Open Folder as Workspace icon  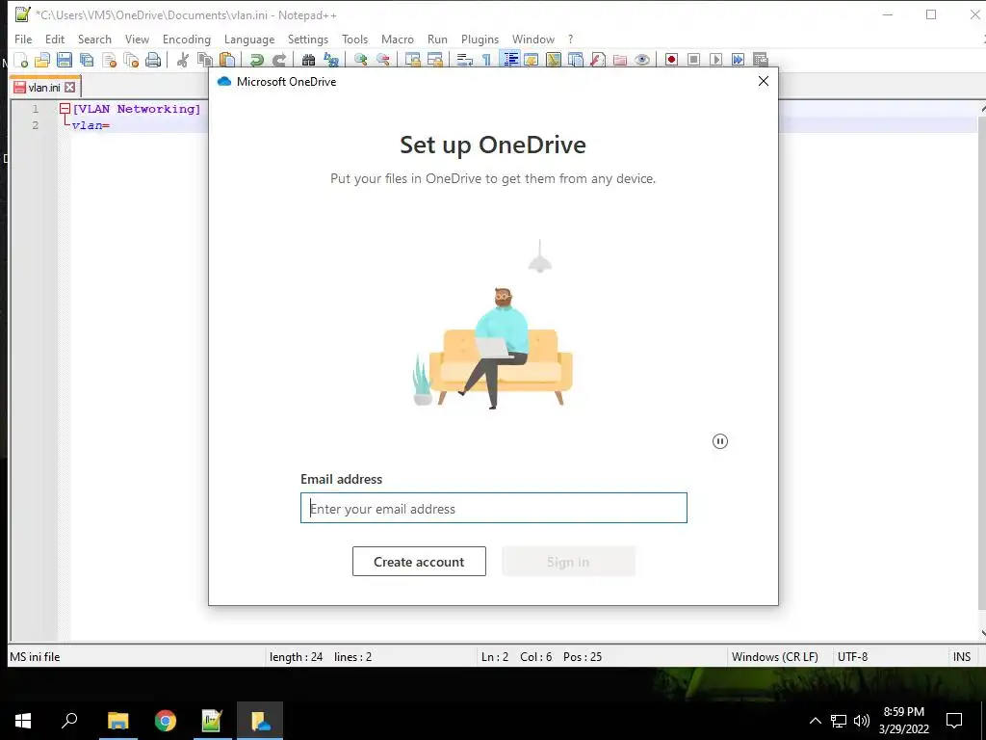tap(619, 60)
